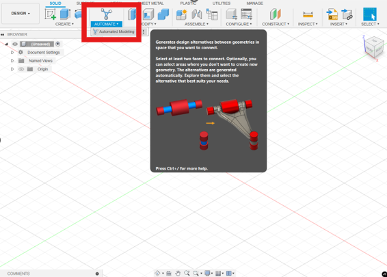Open the configuration table icon
The width and height of the screenshot is (387, 277).
[x=247, y=14]
